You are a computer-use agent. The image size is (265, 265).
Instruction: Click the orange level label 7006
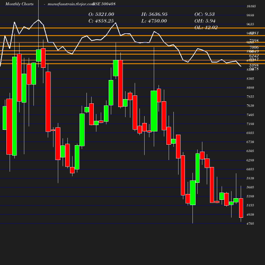tap(254, 47)
